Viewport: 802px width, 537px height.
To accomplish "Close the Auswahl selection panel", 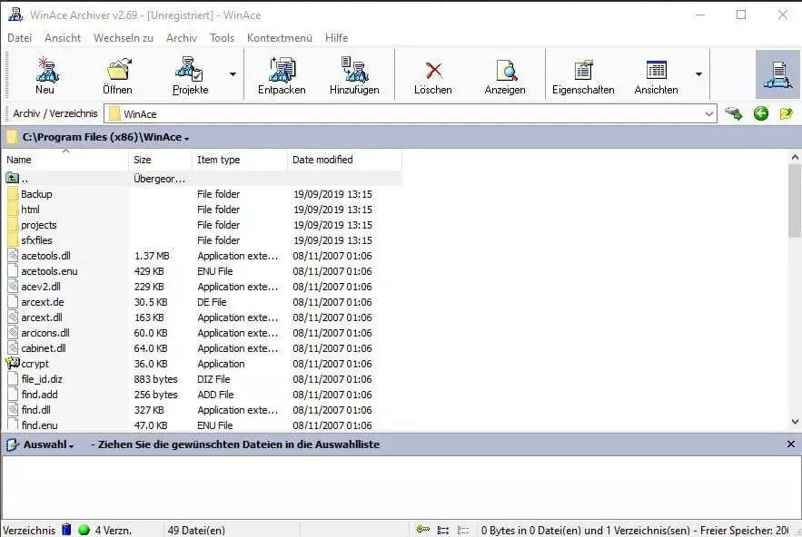I will click(791, 444).
